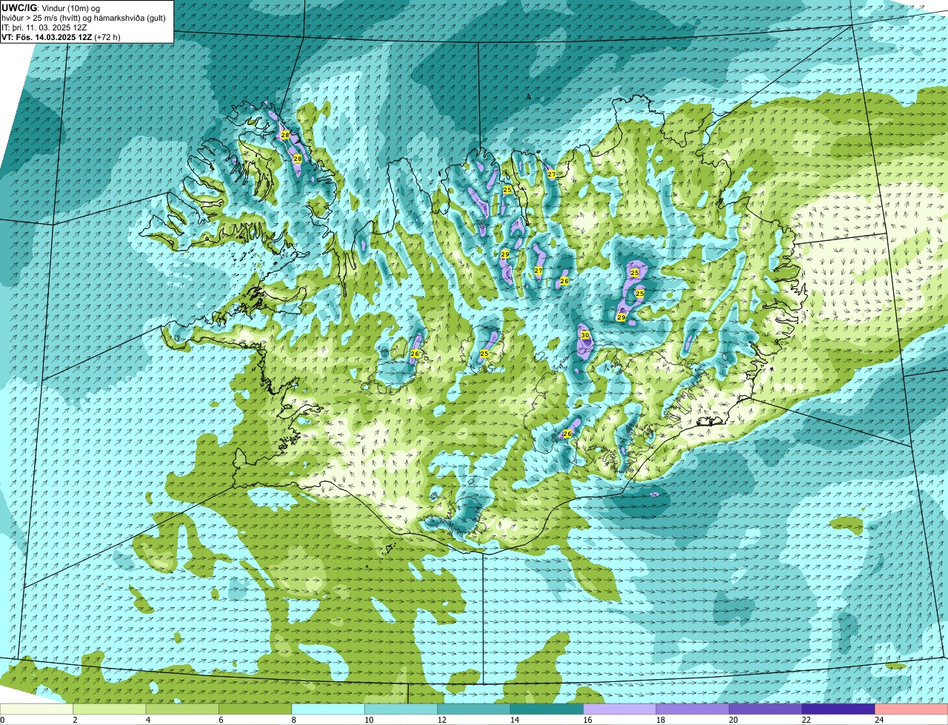Click the yellow gust label showing 30
The image size is (948, 725).
coord(585,335)
